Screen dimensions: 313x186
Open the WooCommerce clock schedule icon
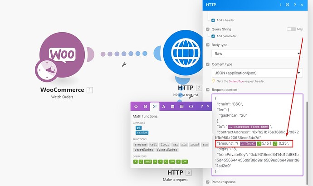pyautogui.click(x=47, y=70)
